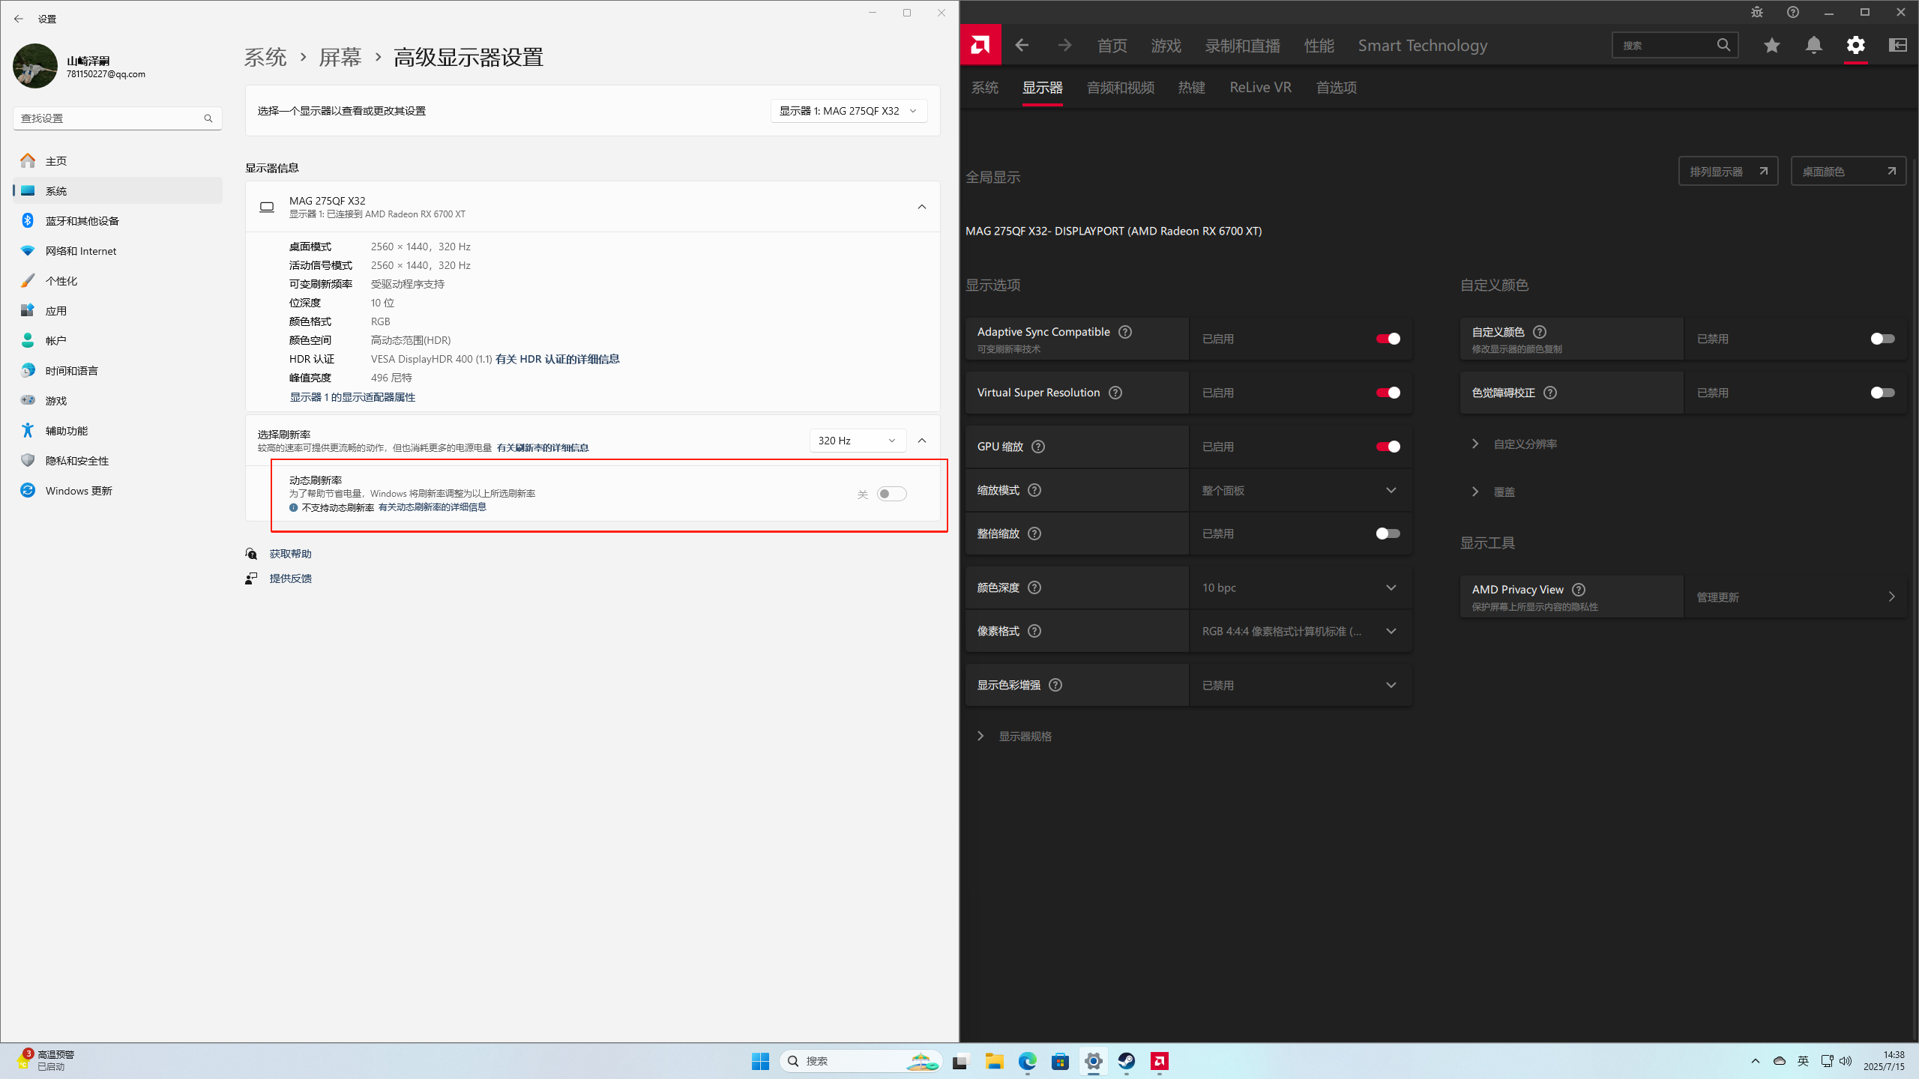
Task: Switch to the 音频和视频 tab
Action: 1120,88
